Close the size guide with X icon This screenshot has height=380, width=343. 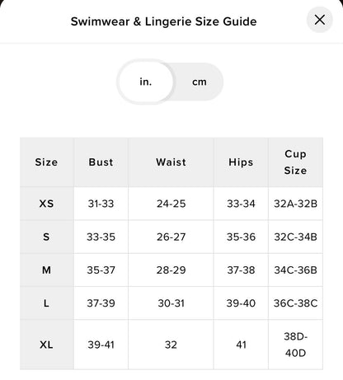point(320,20)
